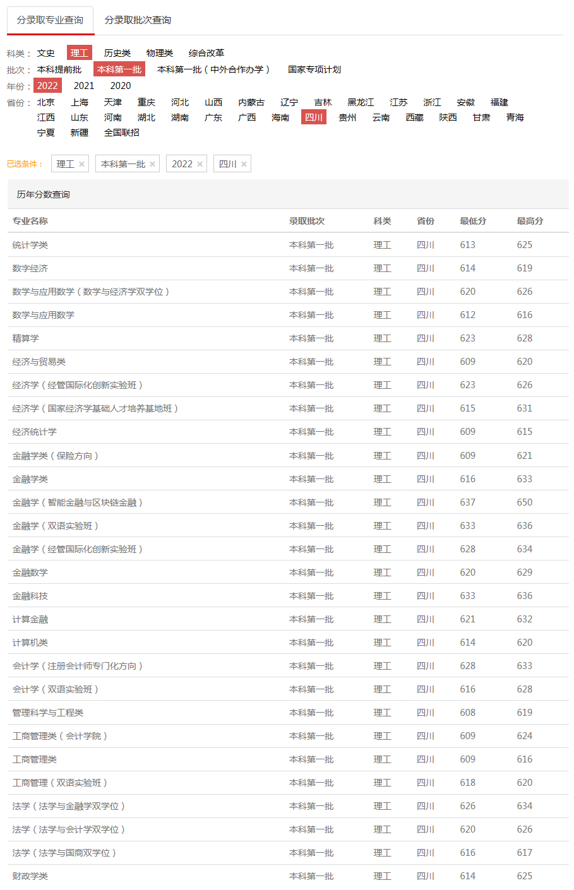
Task: Select province 福建
Action: pos(499,102)
